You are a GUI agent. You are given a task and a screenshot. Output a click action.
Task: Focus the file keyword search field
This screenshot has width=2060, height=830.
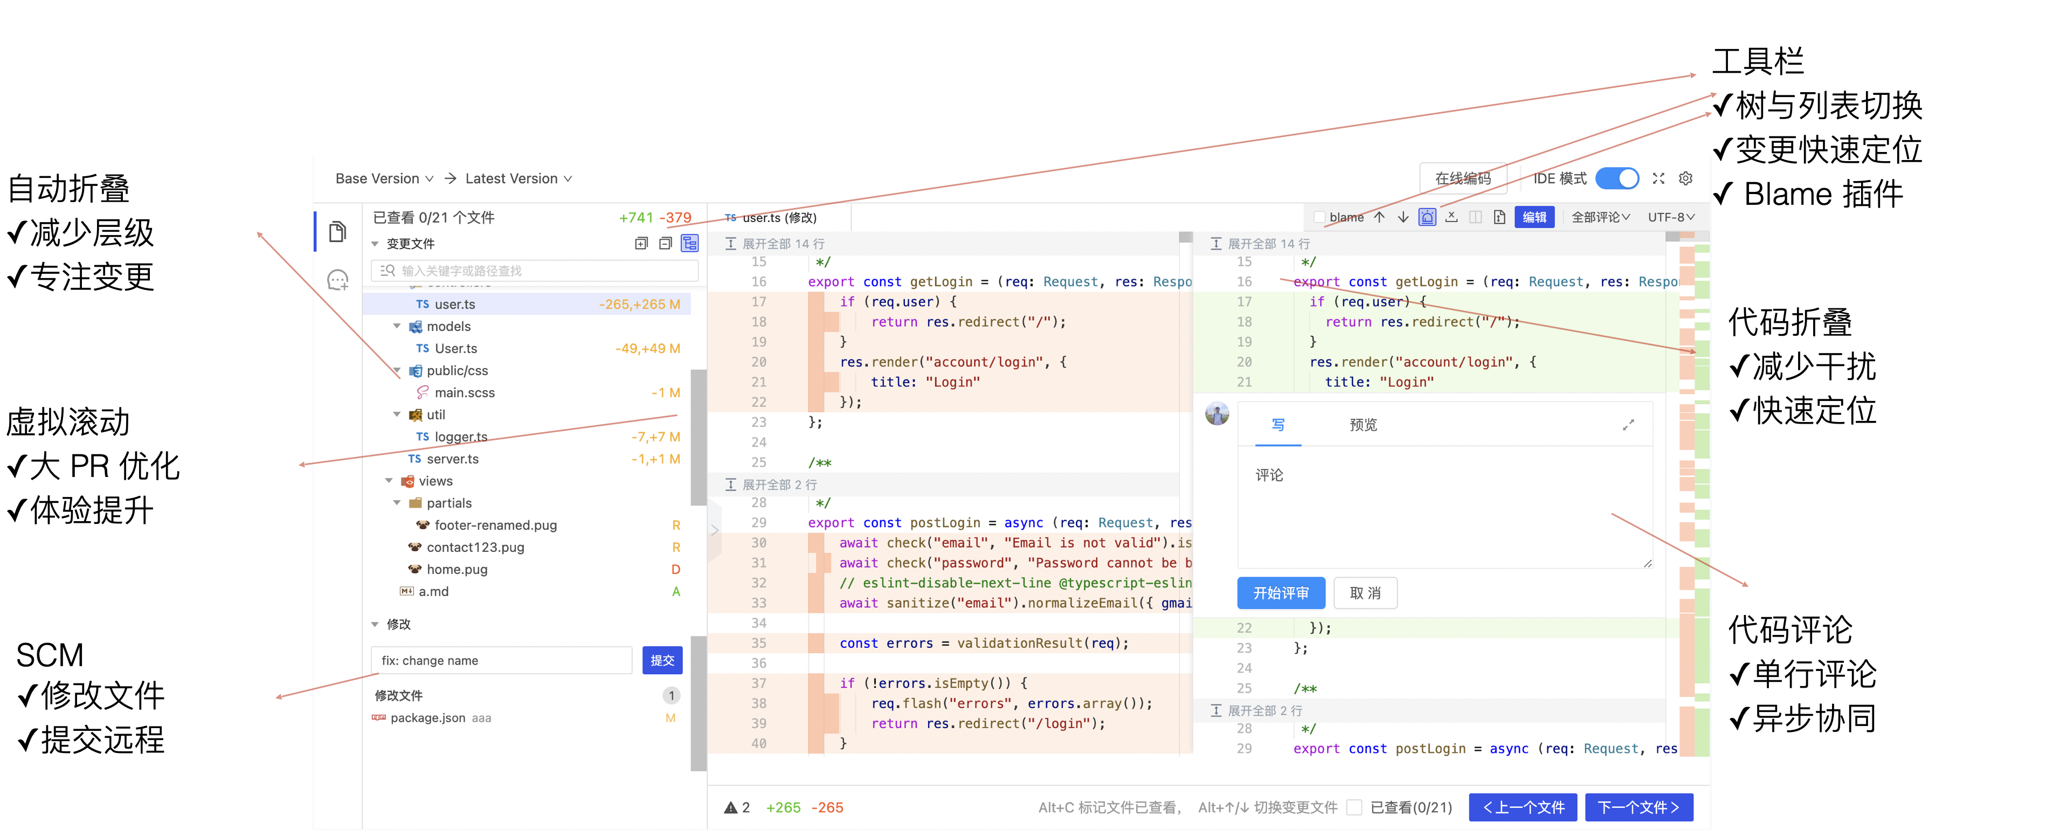tap(534, 270)
